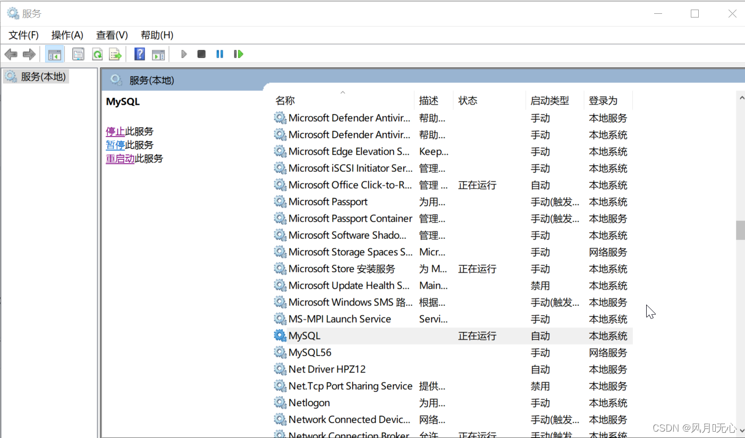Viewport: 745px width, 438px height.
Task: Click the gear icon in the 服务(本地) panel header
Action: pyautogui.click(x=116, y=80)
